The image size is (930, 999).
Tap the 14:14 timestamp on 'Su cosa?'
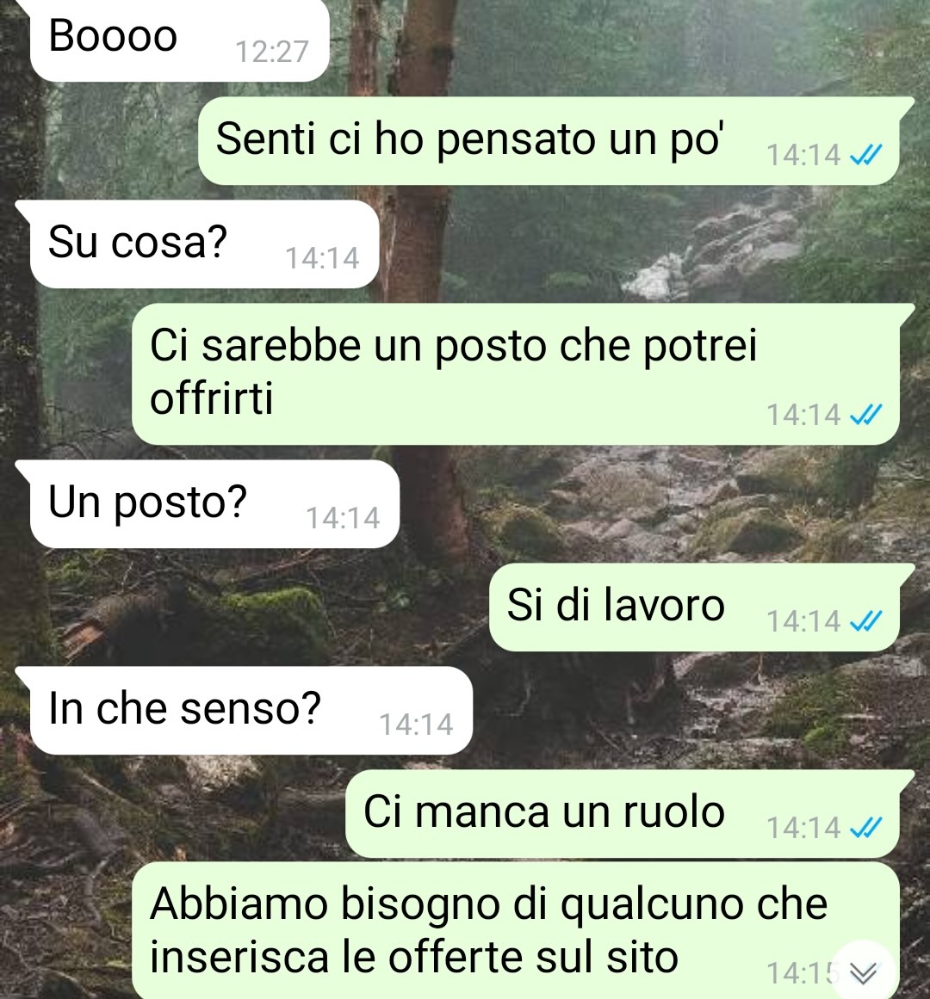[322, 258]
